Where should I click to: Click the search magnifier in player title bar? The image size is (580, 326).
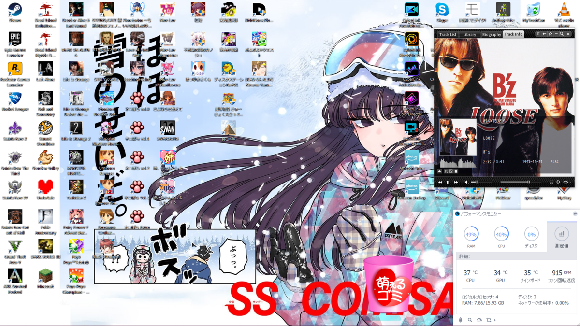[x=562, y=34]
